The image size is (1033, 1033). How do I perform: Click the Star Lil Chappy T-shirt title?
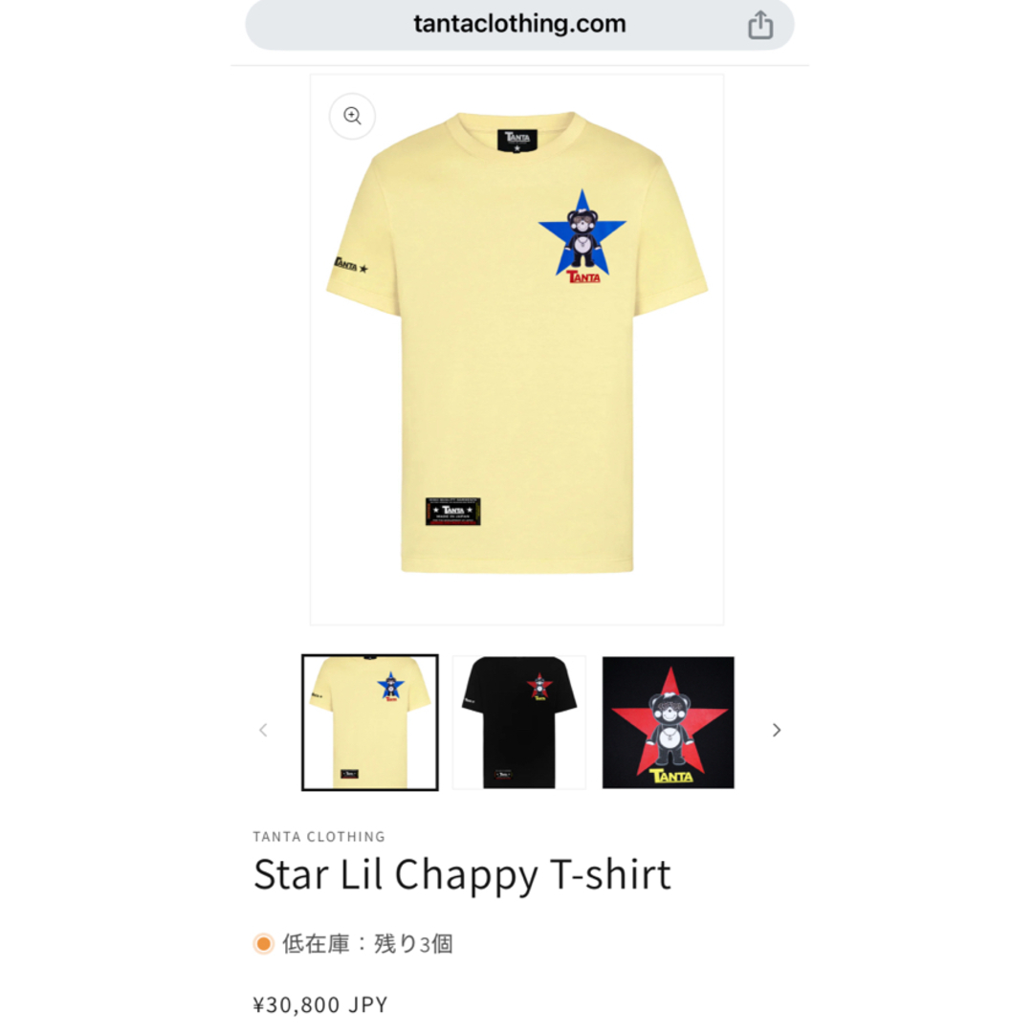463,875
